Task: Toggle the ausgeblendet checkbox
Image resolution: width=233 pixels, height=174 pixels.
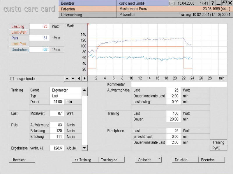Action: [12, 79]
